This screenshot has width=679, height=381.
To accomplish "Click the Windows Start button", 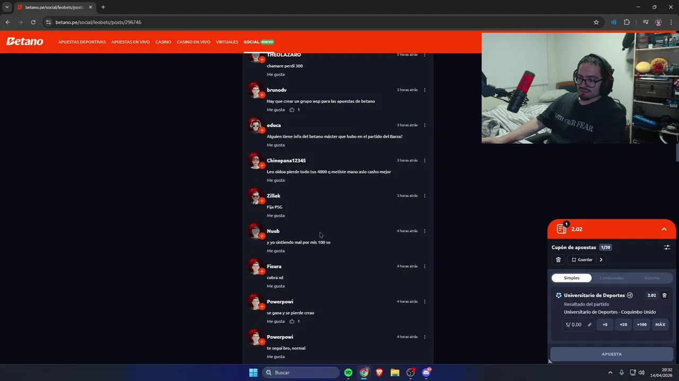I will pyautogui.click(x=253, y=373).
